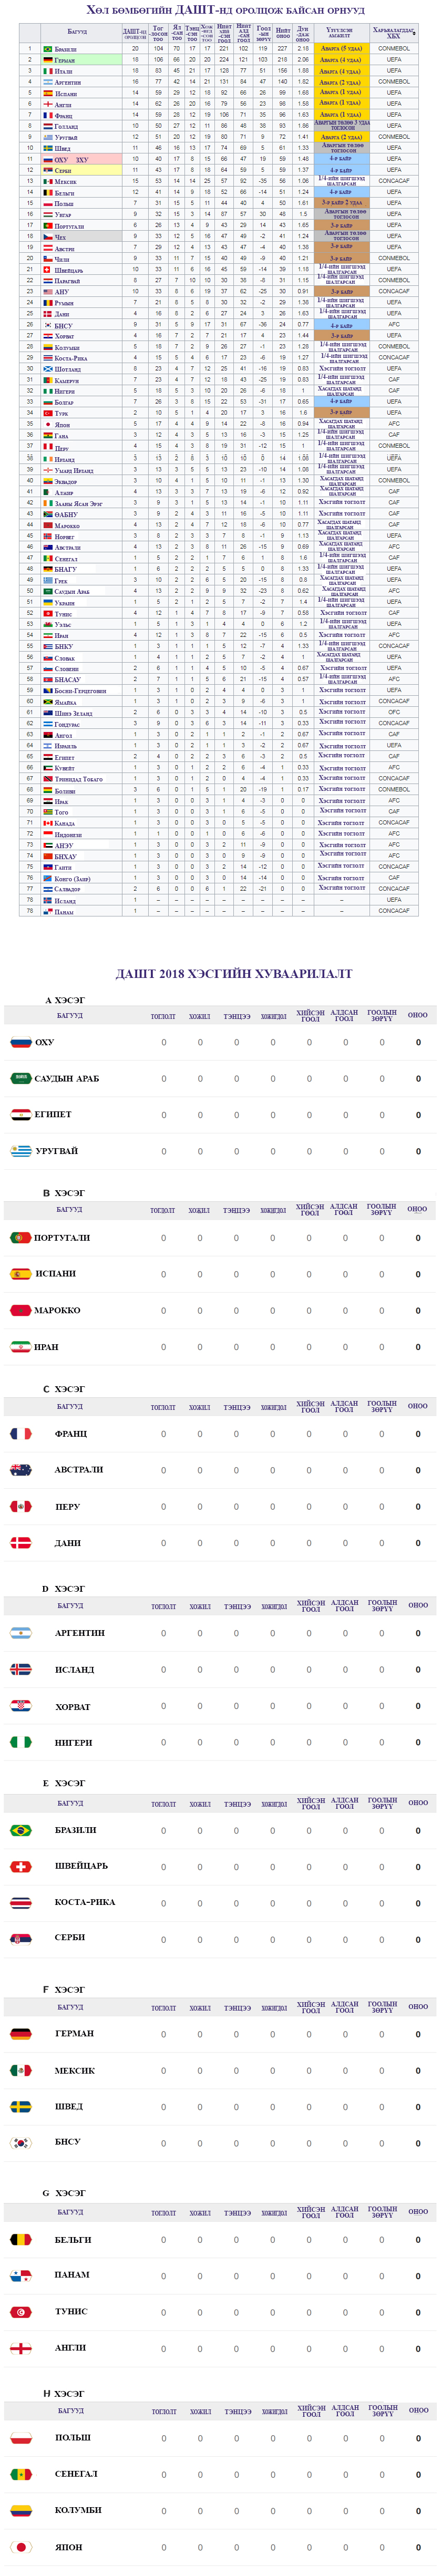Select the Germany flag in group F

[20, 2033]
